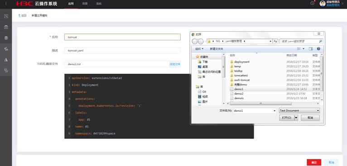Expand the view options dropdown arrow
347x166 pixels.
pos(304,49)
